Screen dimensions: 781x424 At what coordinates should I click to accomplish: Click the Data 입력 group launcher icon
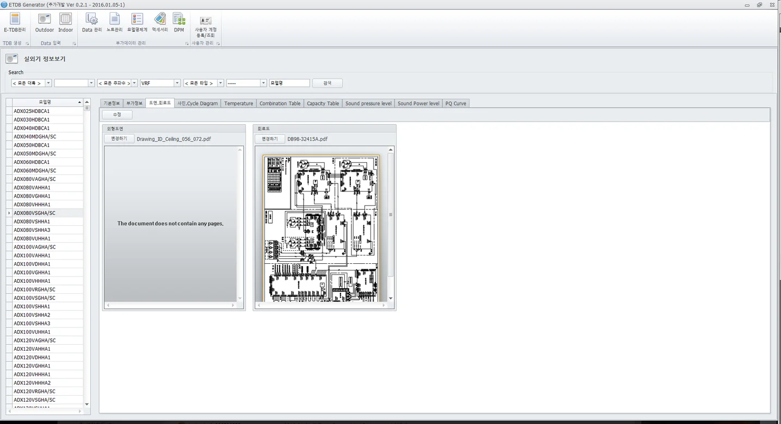pyautogui.click(x=73, y=43)
